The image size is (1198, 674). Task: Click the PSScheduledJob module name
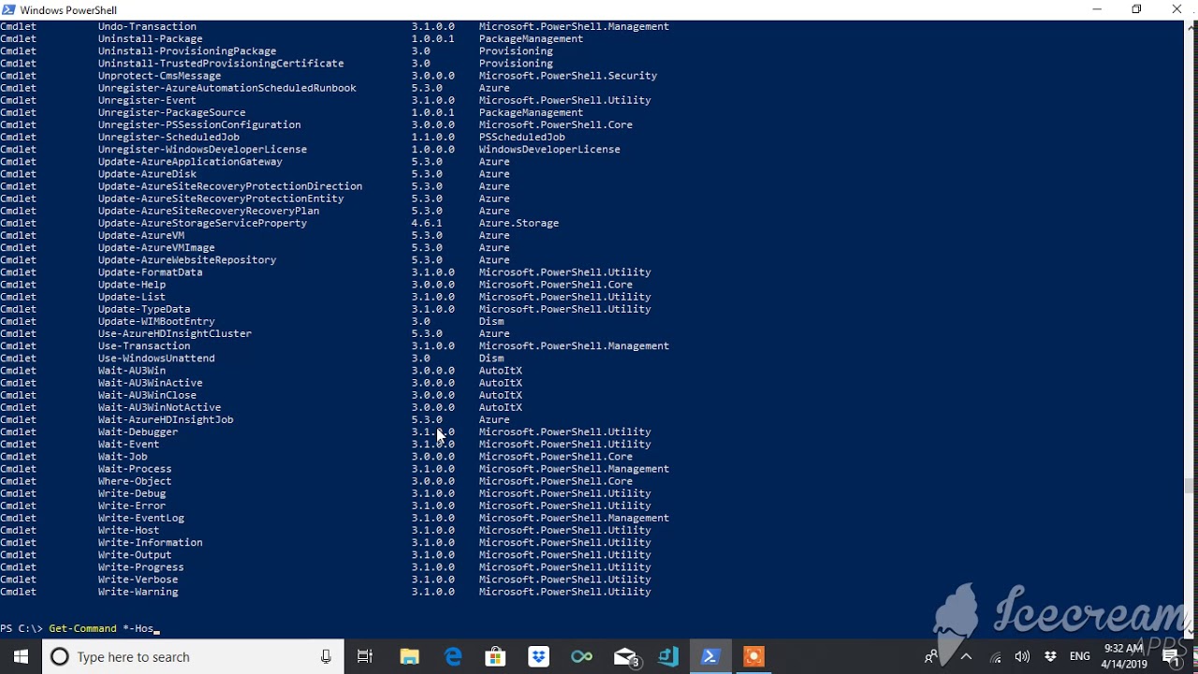tap(522, 137)
